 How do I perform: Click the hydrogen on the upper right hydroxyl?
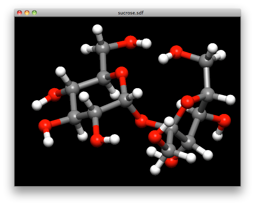163,58
